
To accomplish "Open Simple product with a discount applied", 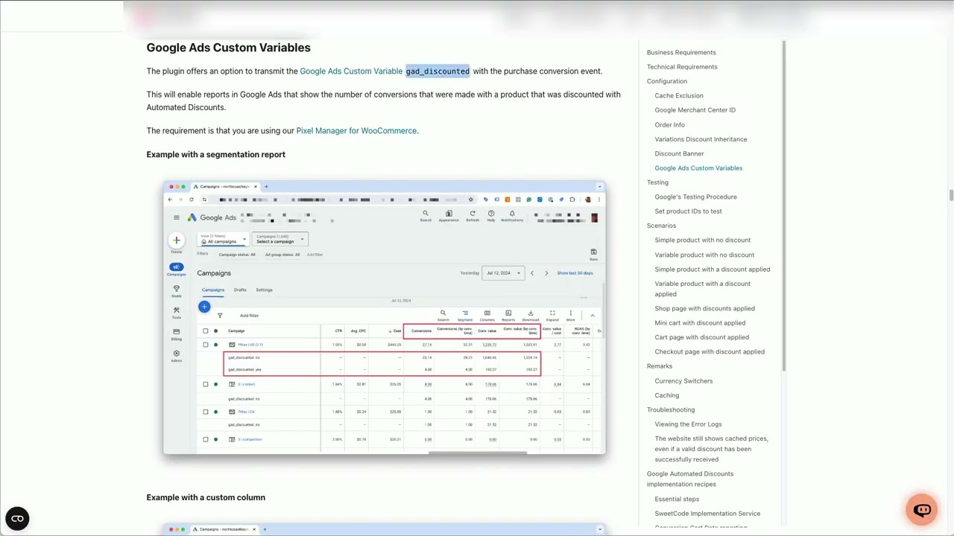I will 713,269.
